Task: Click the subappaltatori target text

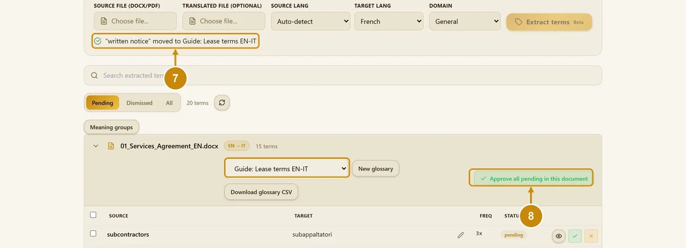Action: tap(312, 234)
